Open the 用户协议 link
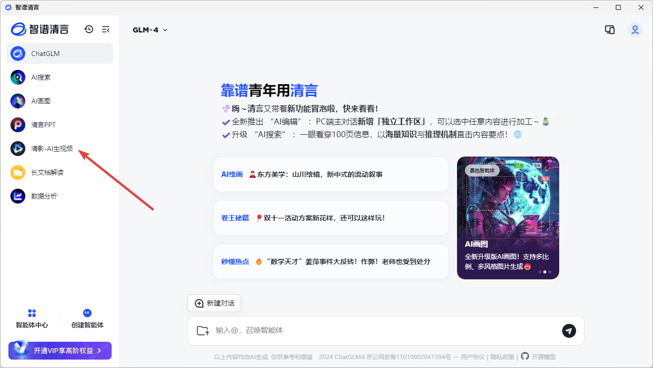Viewport: 653px width, 368px height. [473, 357]
